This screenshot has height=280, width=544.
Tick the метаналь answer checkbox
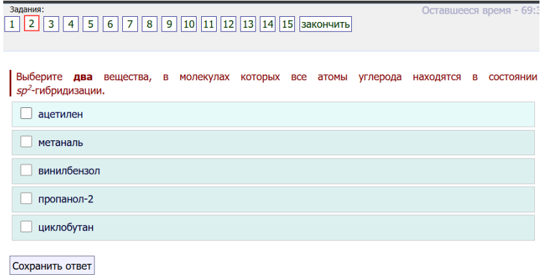(27, 142)
